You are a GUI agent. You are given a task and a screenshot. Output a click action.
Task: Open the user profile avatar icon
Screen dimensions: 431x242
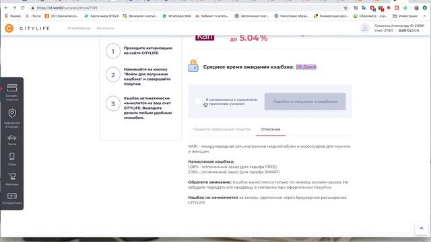365,28
